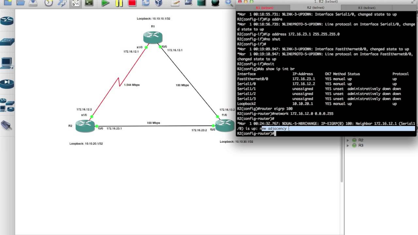Switch to the R1 (telnet) terminal tab
This screenshot has width=418, height=235.
click(265, 8)
